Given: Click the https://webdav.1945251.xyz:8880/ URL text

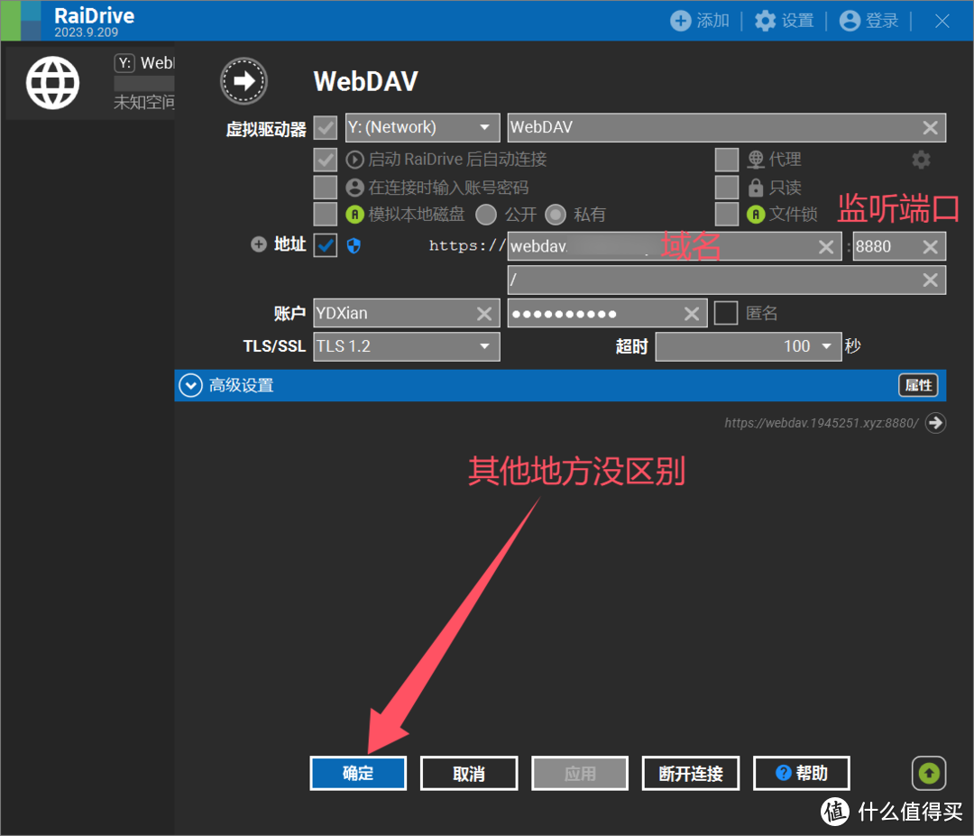Looking at the screenshot, I should coord(821,423).
